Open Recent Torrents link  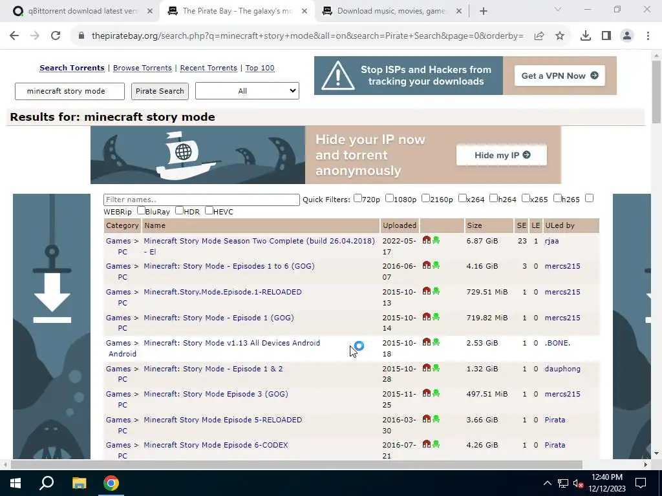pyautogui.click(x=209, y=68)
